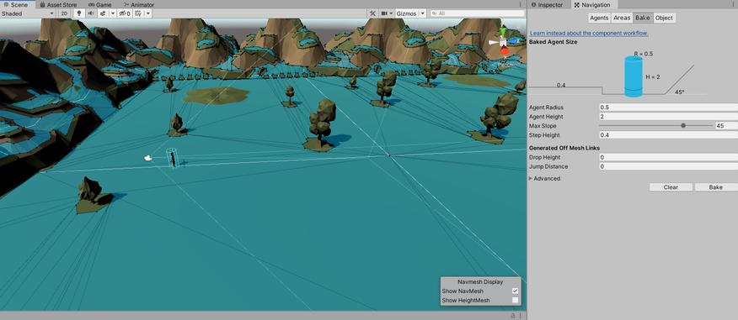Toggle scene effects icon
The image size is (738, 320).
tap(103, 13)
